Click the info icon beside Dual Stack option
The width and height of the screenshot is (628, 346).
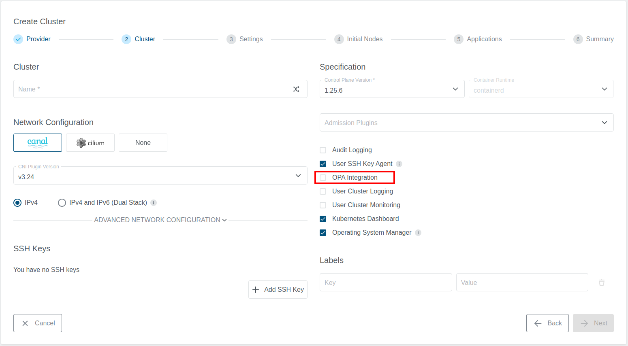click(154, 202)
